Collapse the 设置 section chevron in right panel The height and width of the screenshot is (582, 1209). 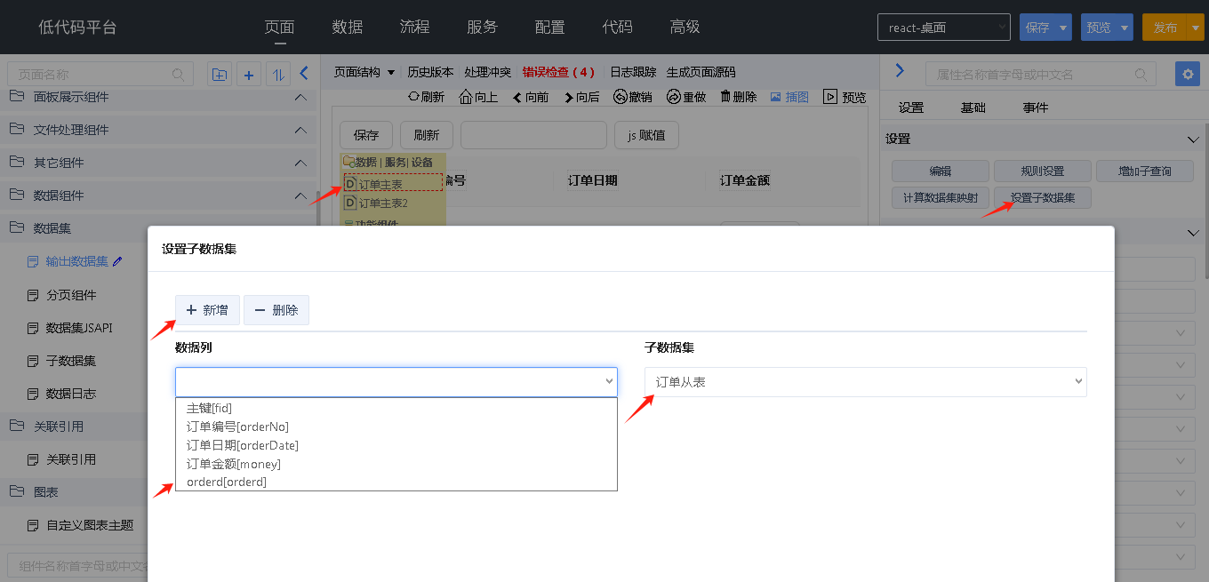coord(1193,140)
